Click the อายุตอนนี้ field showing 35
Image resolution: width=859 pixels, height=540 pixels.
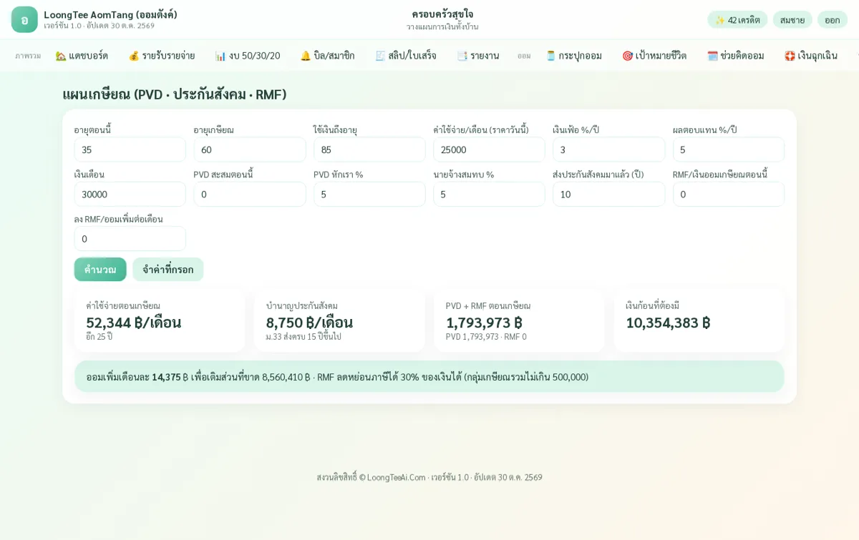pyautogui.click(x=130, y=149)
